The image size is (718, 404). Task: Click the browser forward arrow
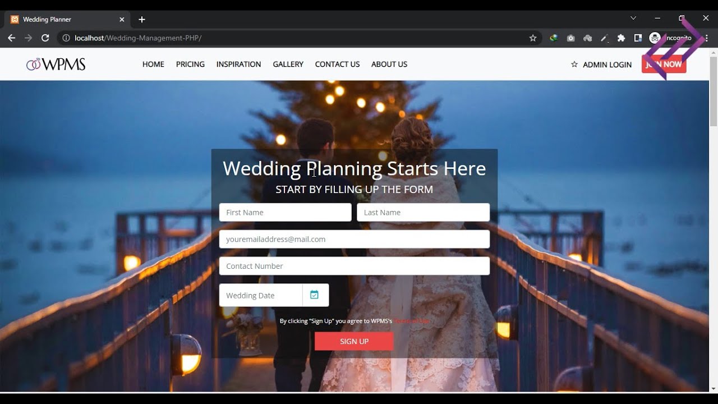click(x=28, y=38)
